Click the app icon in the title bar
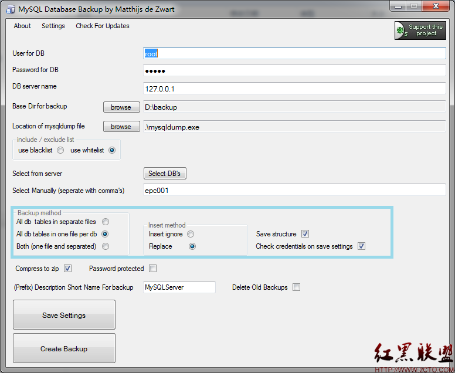This screenshot has height=373, width=455. pos(11,9)
